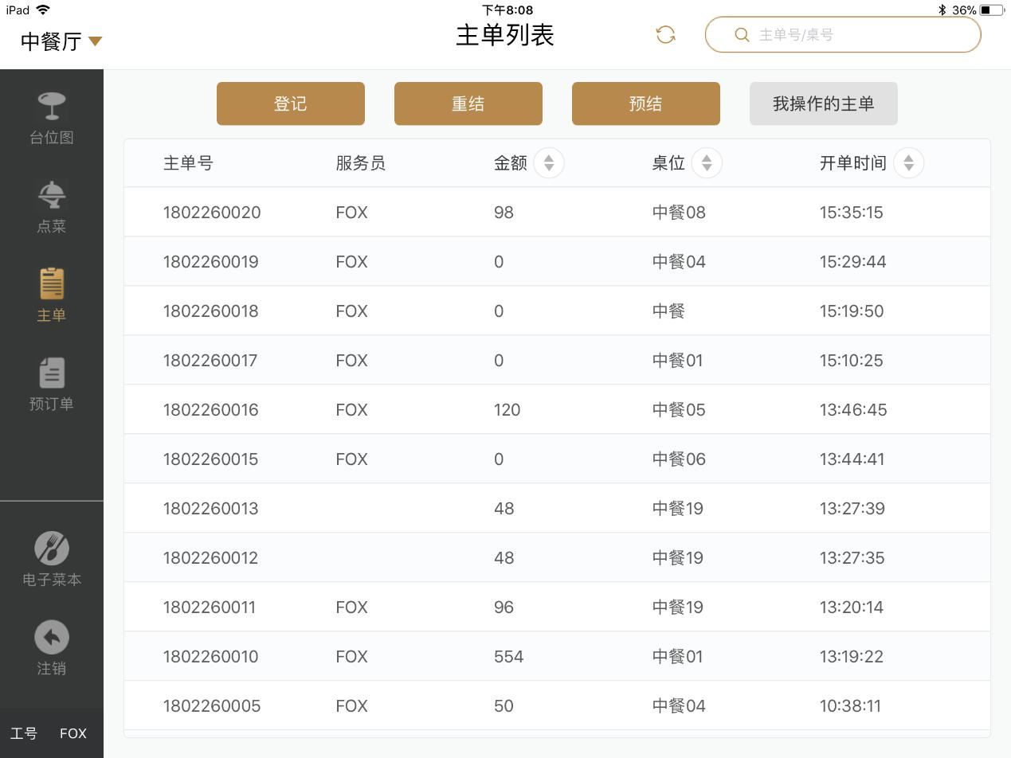Click the 工号 FOX staff label
1011x758 pixels.
(49, 733)
